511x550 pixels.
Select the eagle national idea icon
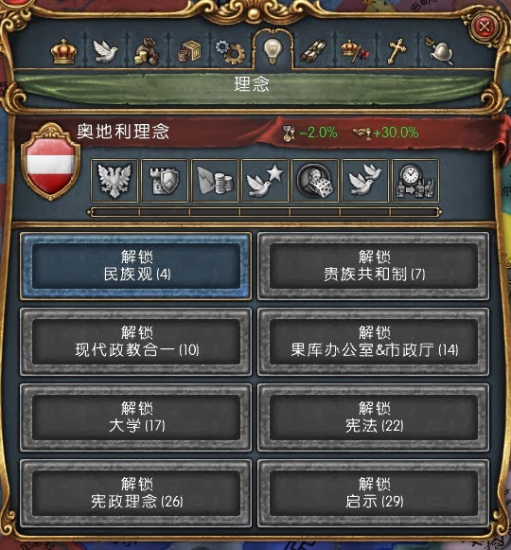pyautogui.click(x=115, y=181)
